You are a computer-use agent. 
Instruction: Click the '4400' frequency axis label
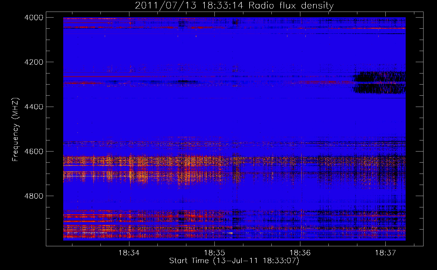(34, 107)
